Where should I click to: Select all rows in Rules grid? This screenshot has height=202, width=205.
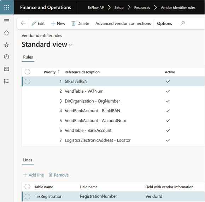(28, 72)
